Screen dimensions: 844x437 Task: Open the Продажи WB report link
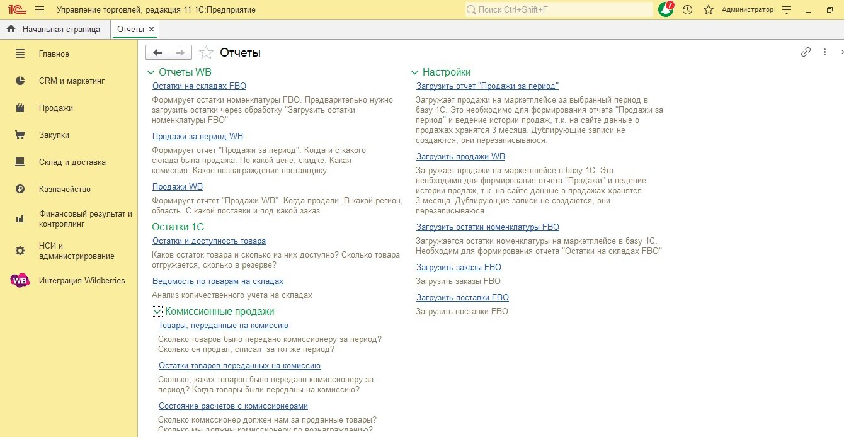point(178,187)
